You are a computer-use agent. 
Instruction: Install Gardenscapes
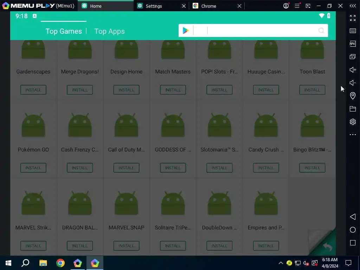(33, 90)
